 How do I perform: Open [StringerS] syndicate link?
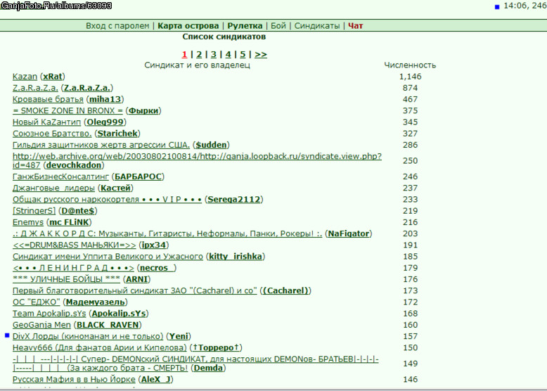(x=34, y=211)
